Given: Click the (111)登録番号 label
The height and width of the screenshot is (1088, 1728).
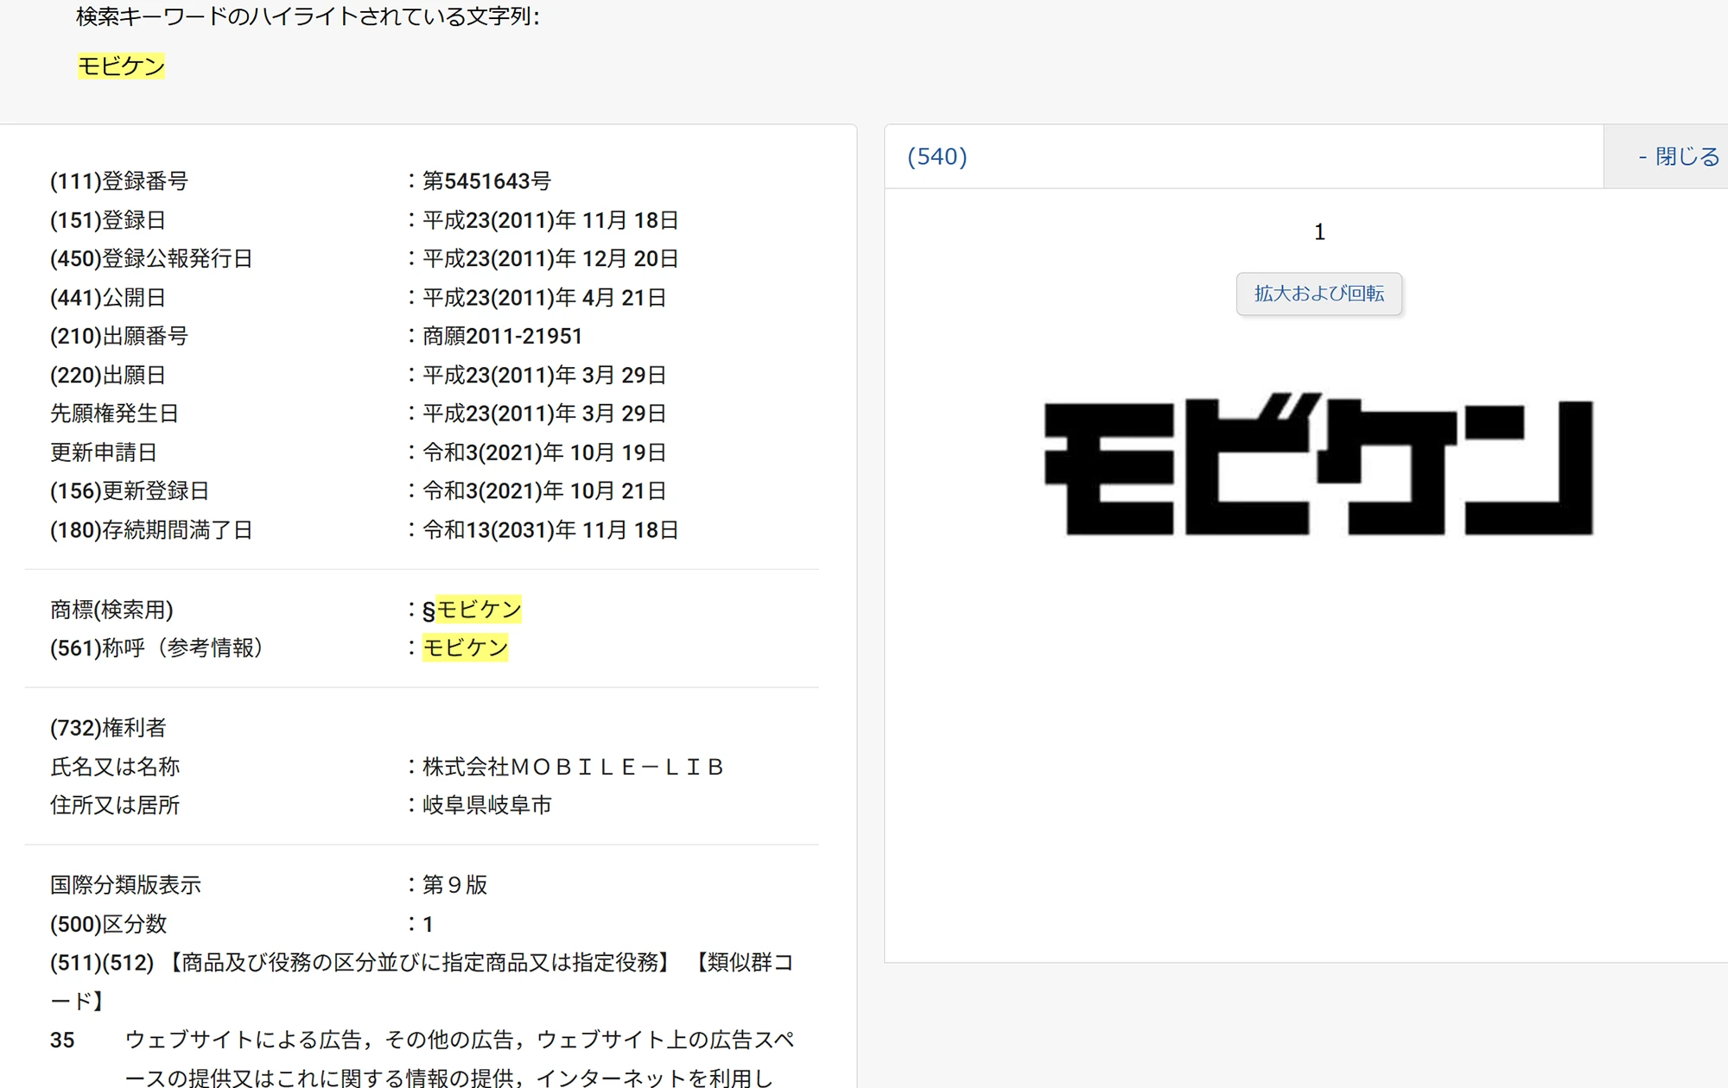Looking at the screenshot, I should coord(119,181).
